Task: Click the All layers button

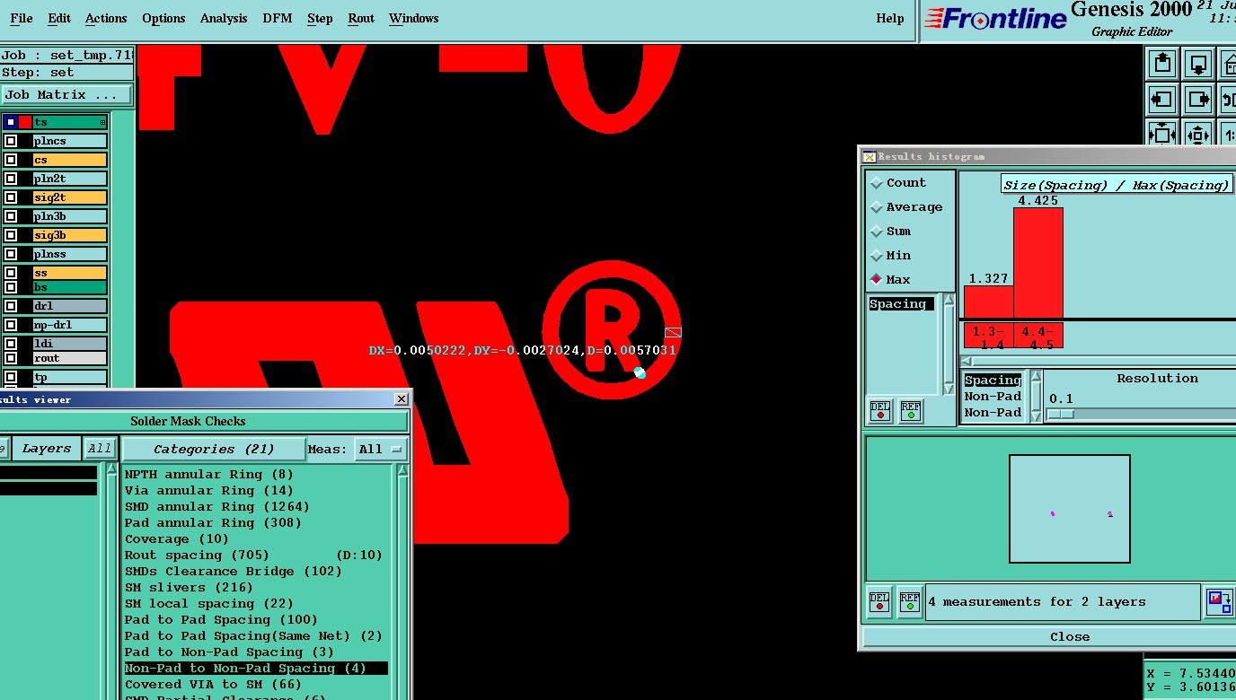Action: (100, 449)
